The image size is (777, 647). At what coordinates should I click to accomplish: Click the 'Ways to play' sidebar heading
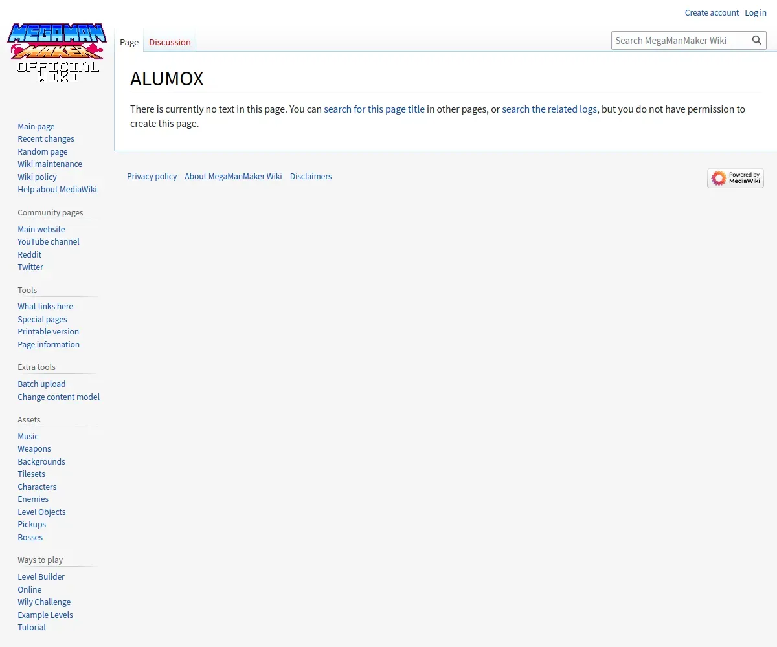tap(40, 560)
